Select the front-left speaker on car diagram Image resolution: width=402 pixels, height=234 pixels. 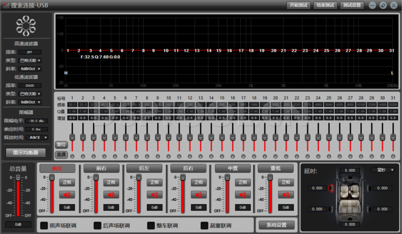(x=331, y=188)
